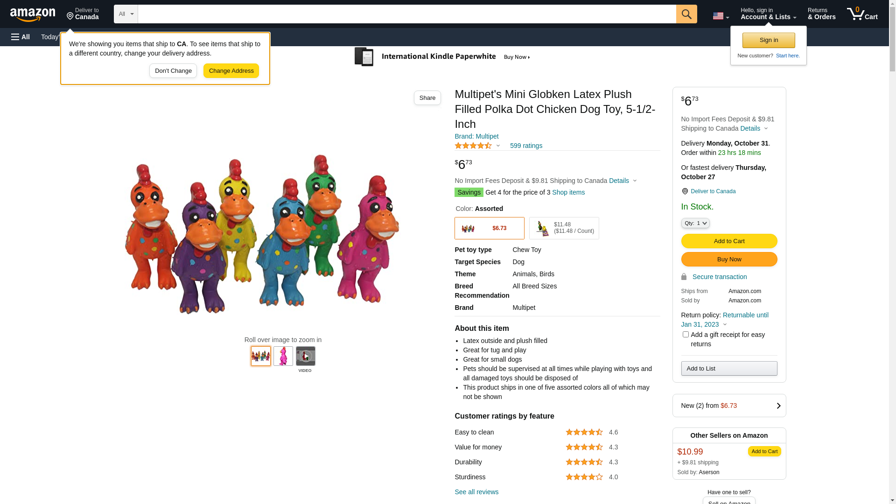Select the $6.73 Assorted color option
The image size is (896, 504).
tap(489, 228)
